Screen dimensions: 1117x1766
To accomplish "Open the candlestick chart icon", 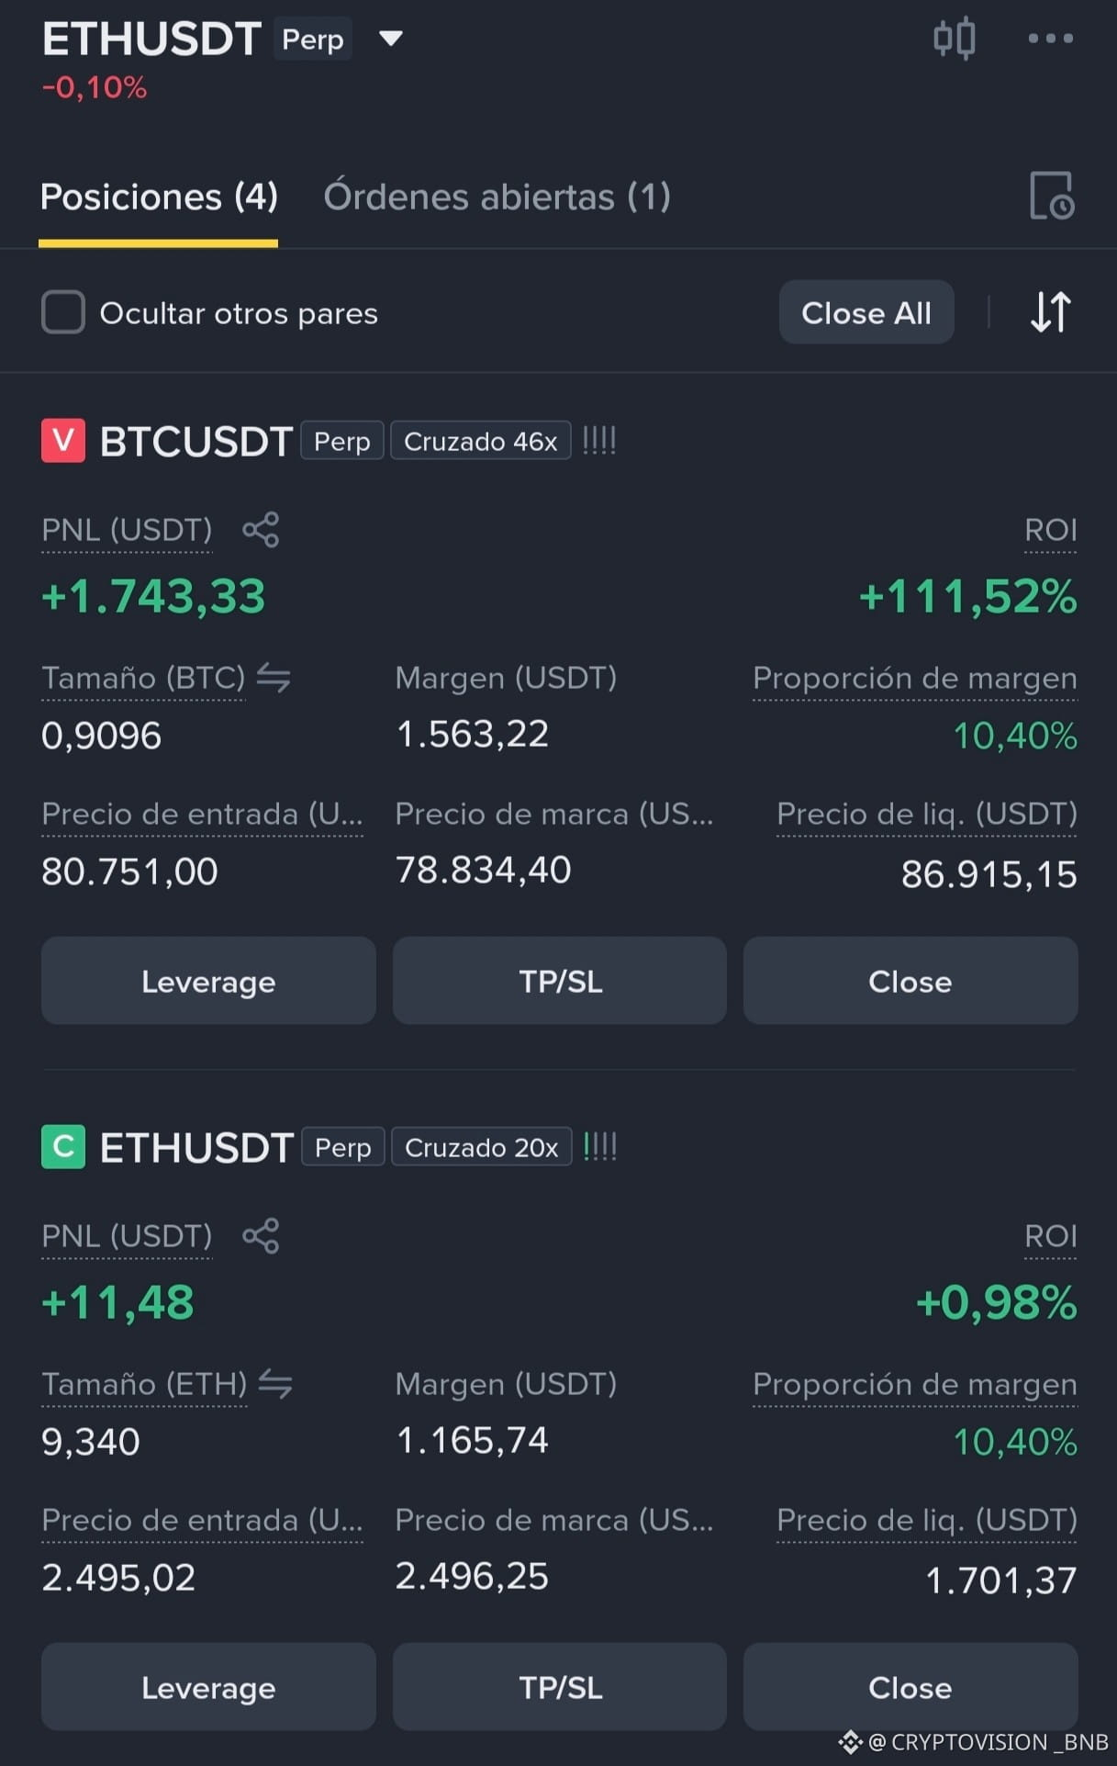I will pyautogui.click(x=954, y=39).
